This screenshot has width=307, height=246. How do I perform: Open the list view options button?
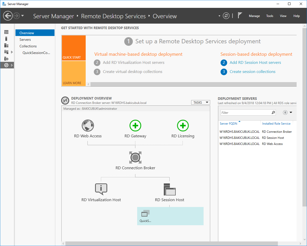pos(285,112)
